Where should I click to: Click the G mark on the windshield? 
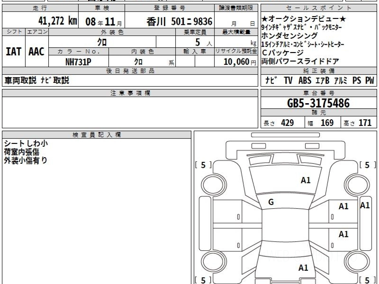(x=271, y=203)
